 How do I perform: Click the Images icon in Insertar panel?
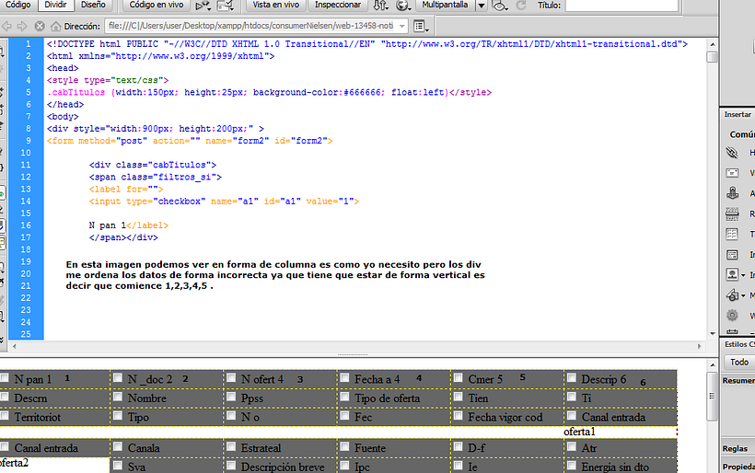732,274
